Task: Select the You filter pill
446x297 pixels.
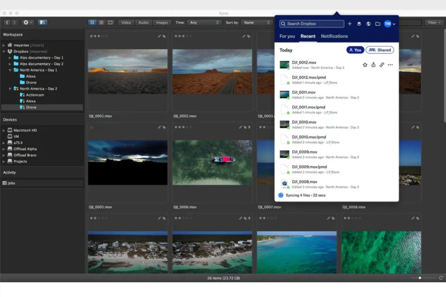Action: click(355, 50)
